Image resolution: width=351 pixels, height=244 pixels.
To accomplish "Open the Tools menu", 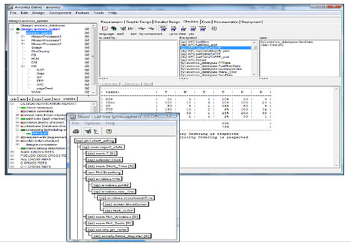I will pos(99,13).
